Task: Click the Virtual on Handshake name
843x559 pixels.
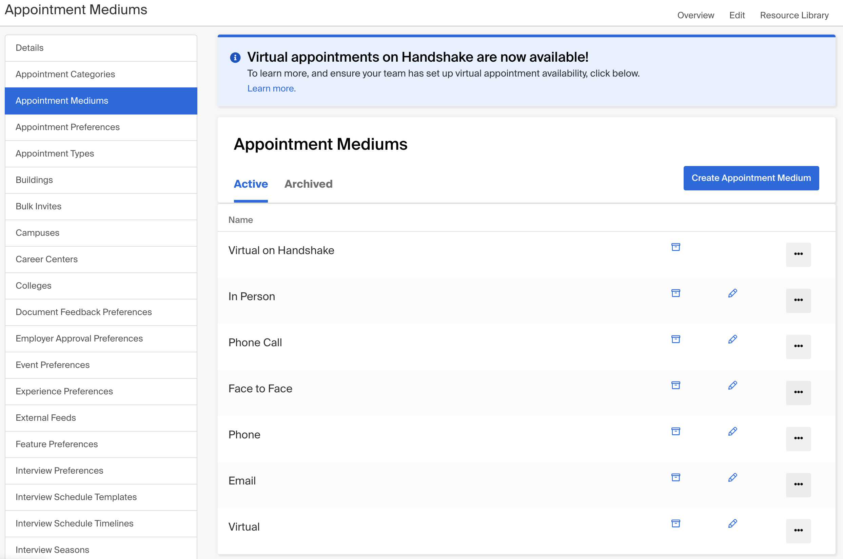Action: point(281,250)
